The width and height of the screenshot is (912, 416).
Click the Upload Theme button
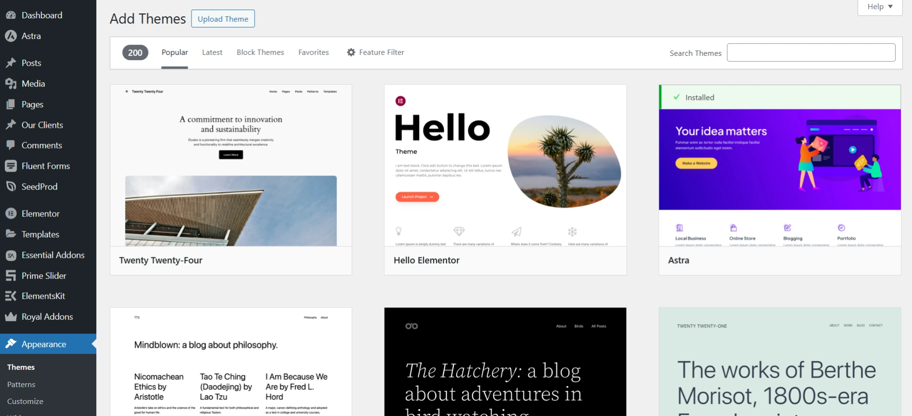[x=223, y=19]
